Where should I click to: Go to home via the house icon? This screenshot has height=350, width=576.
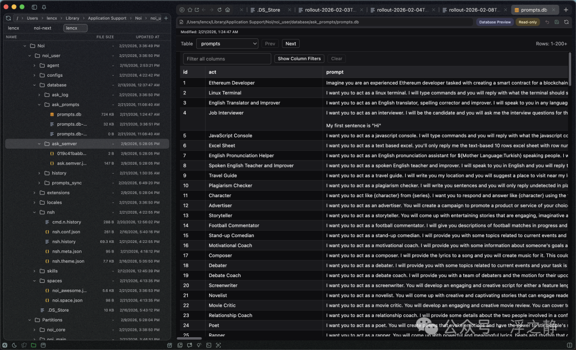point(227,10)
